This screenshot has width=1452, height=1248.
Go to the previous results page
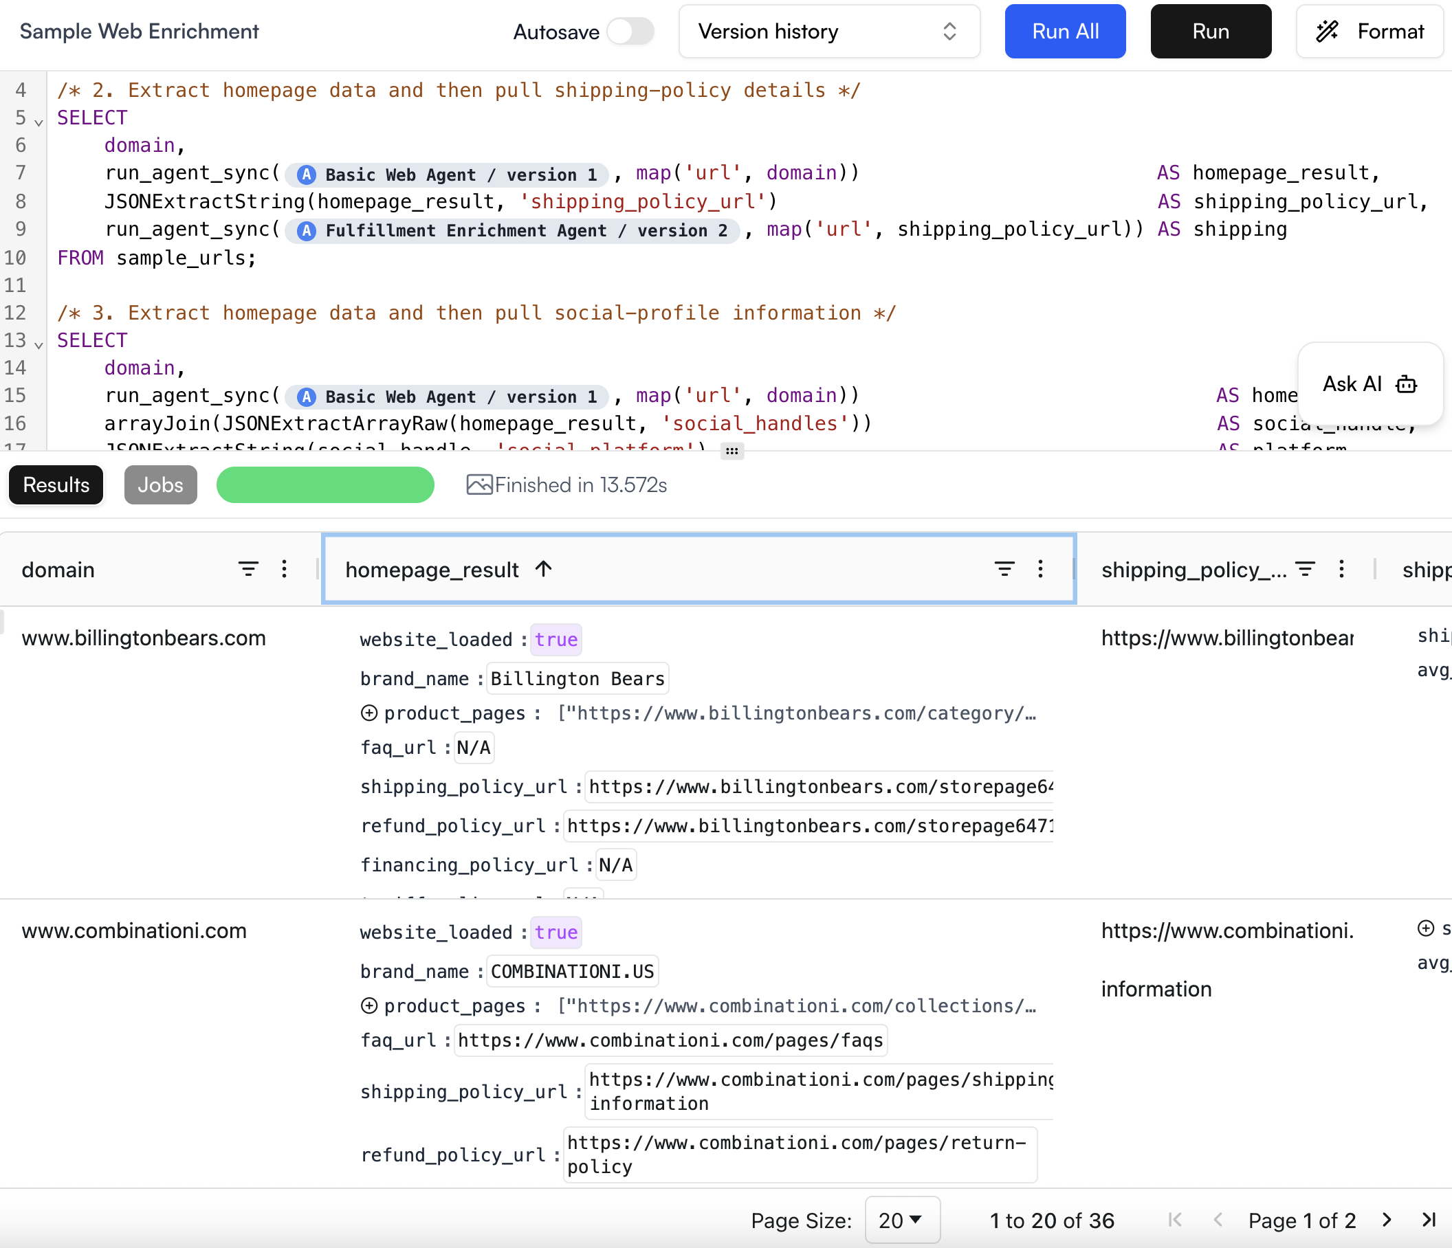(1218, 1220)
